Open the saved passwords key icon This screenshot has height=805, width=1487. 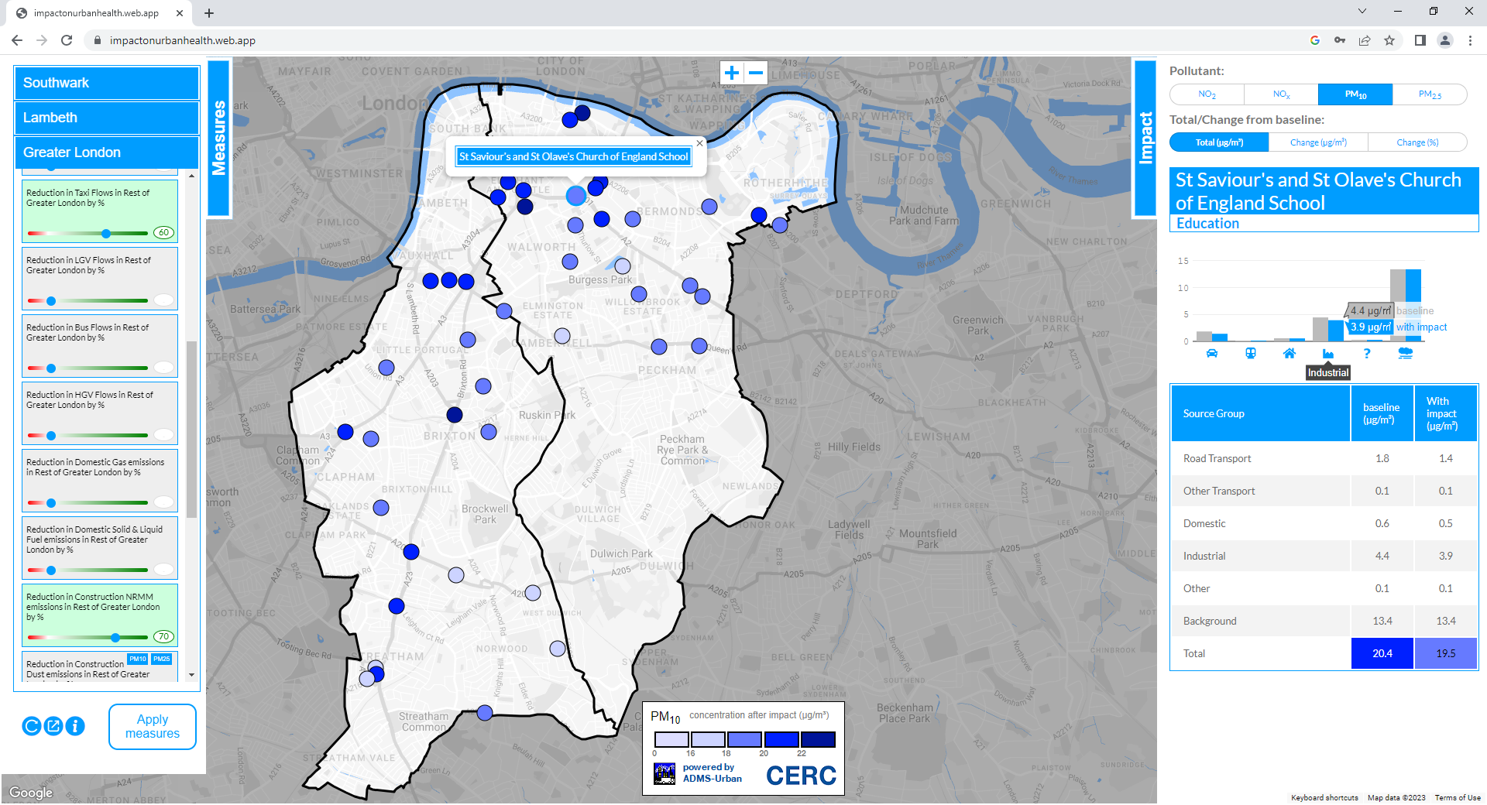point(1340,40)
